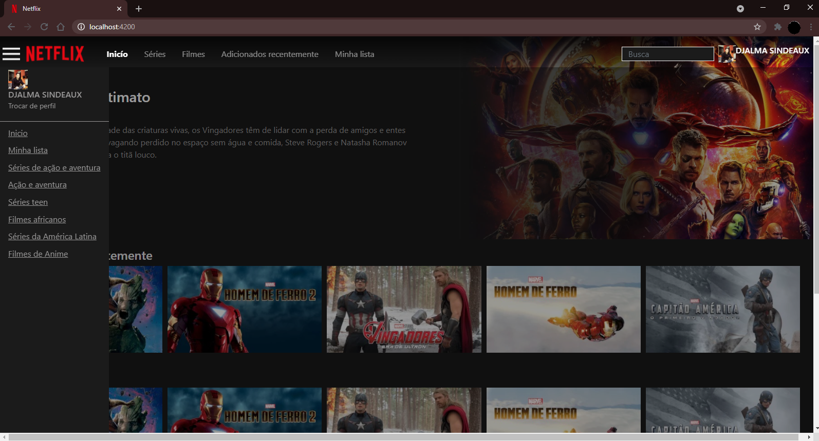The image size is (819, 441).
Task: Open the Séries teen sidebar link
Action: click(x=28, y=202)
